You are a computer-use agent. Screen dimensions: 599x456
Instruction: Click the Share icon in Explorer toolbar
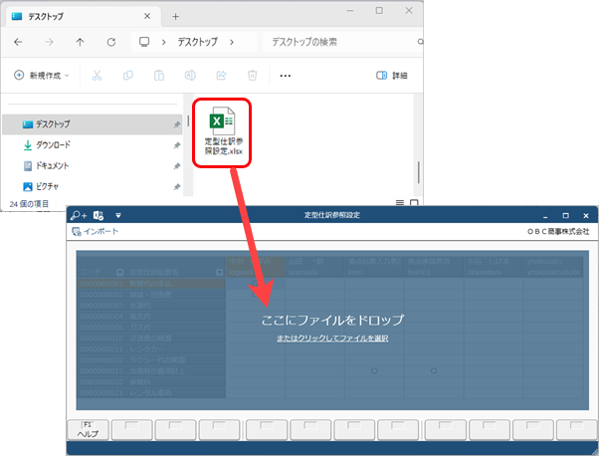click(x=221, y=76)
